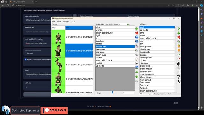Click the funnel filter icon in All Tags toolbar
Viewport: 204px width, 115px height.
[179, 77]
